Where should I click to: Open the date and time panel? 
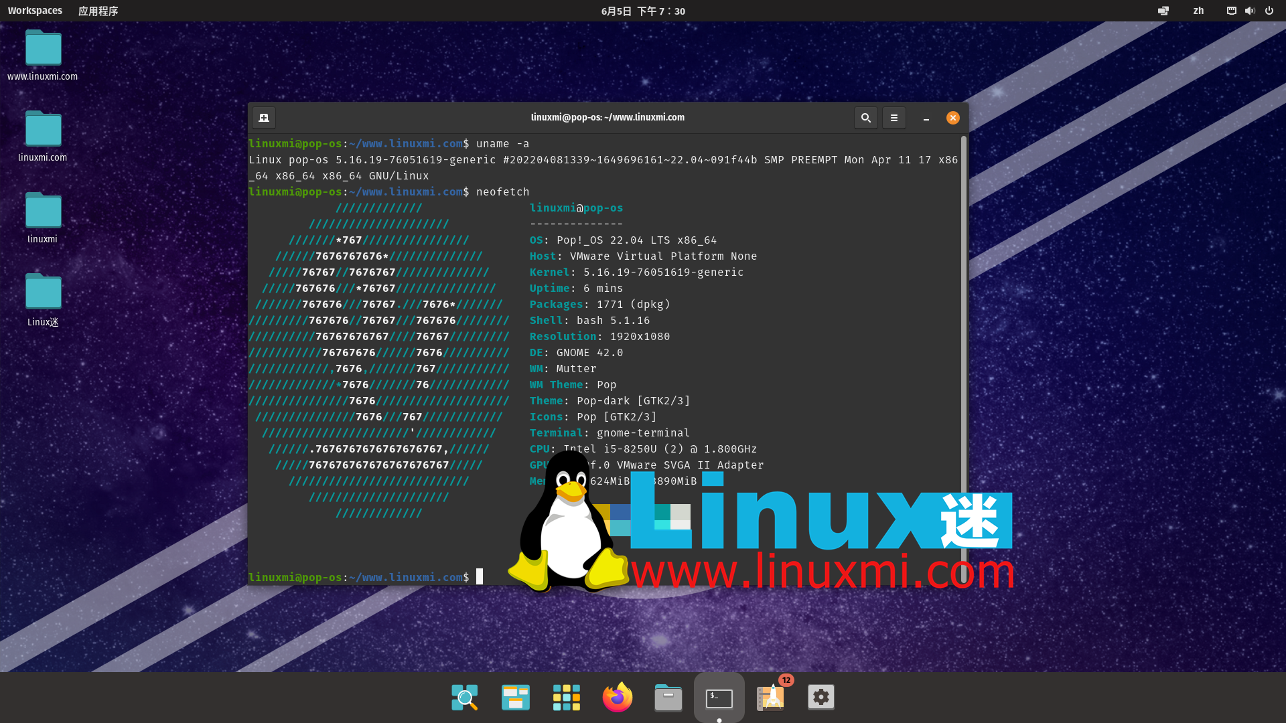click(643, 11)
